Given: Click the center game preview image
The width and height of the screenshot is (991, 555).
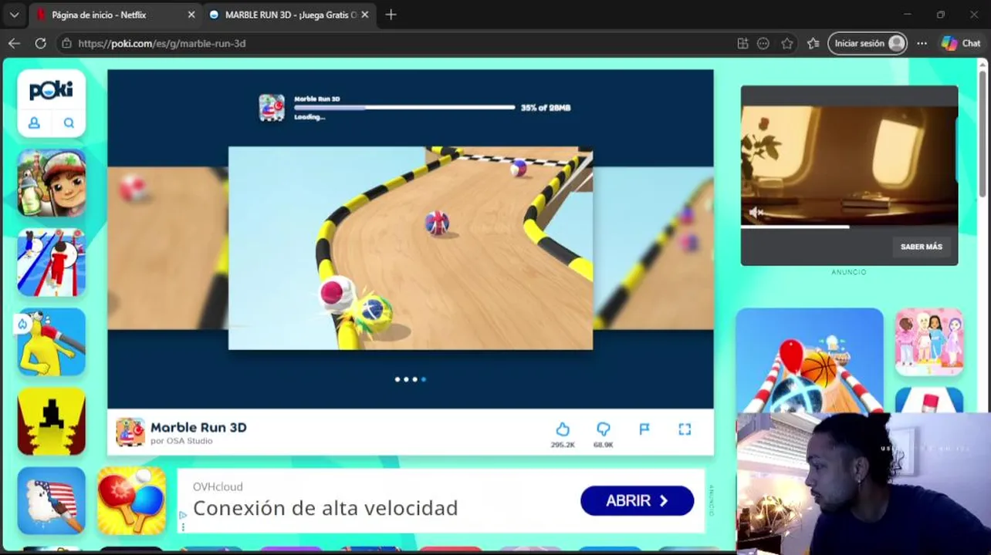Looking at the screenshot, I should pos(411,248).
